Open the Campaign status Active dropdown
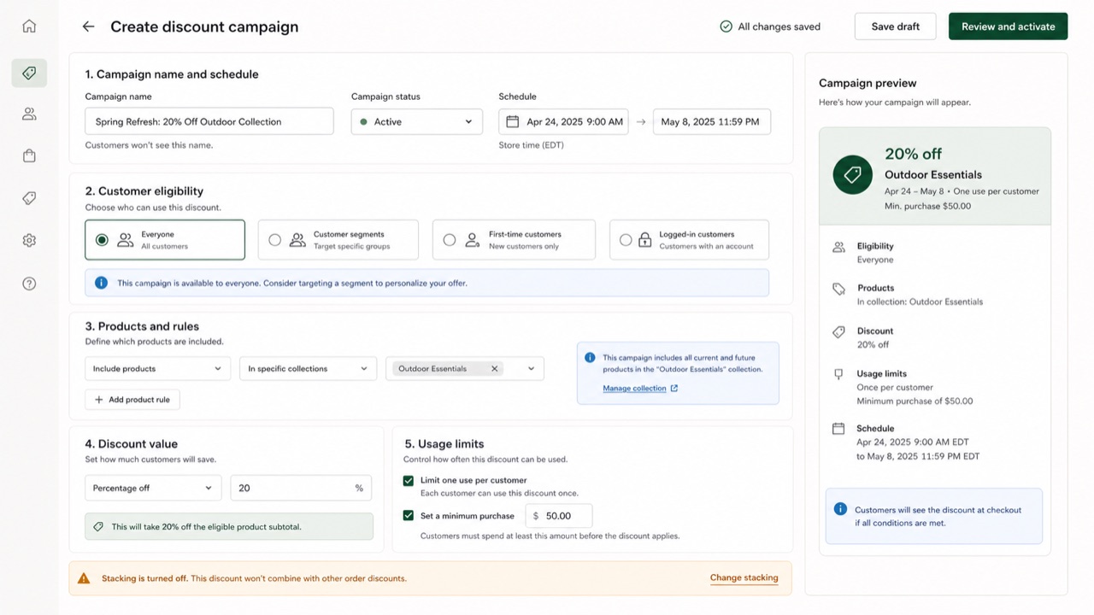1094x615 pixels. pyautogui.click(x=417, y=121)
